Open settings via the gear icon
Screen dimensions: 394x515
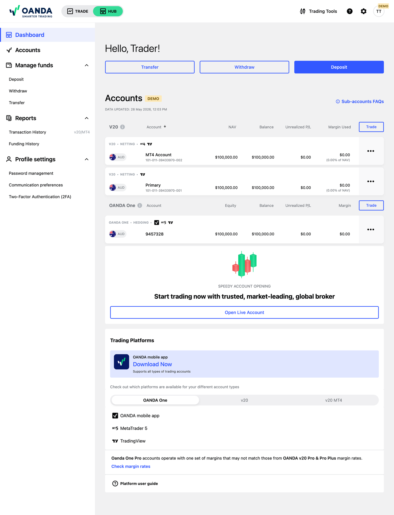pyautogui.click(x=364, y=11)
